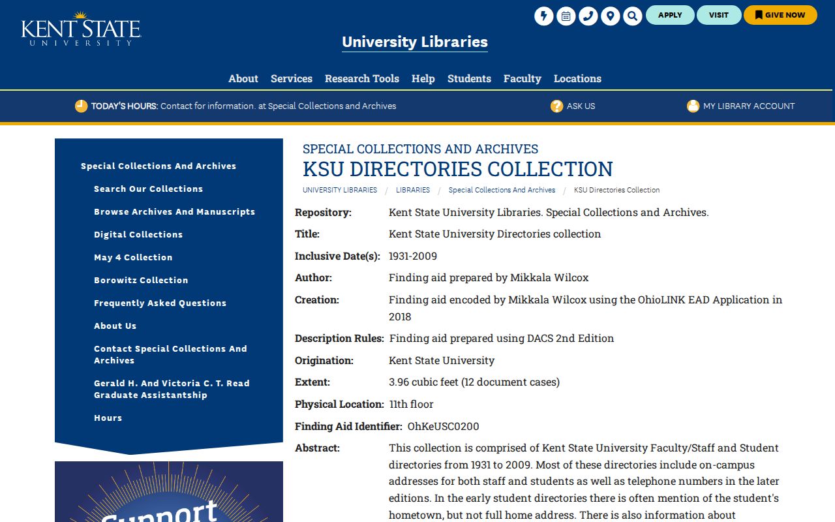Viewport: 835px width, 522px height.
Task: Open the Hours sidebar link
Action: (108, 418)
